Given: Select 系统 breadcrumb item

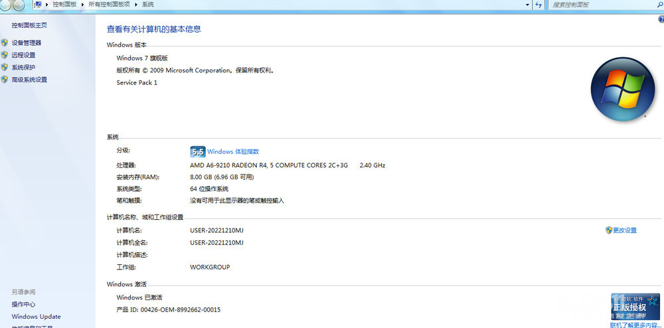Looking at the screenshot, I should (148, 5).
